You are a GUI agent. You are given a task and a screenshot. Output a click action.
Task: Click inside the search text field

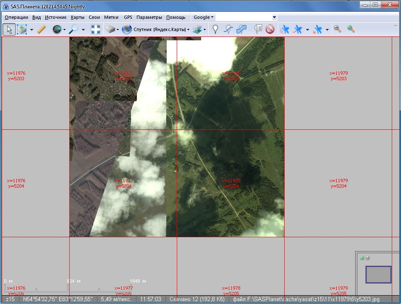244,17
